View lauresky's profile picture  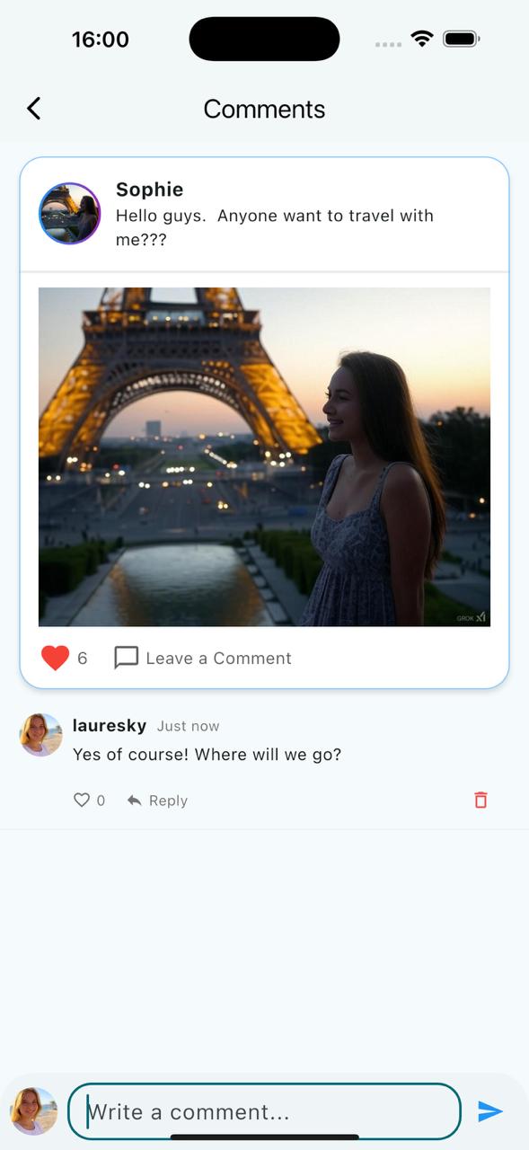pyautogui.click(x=40, y=735)
